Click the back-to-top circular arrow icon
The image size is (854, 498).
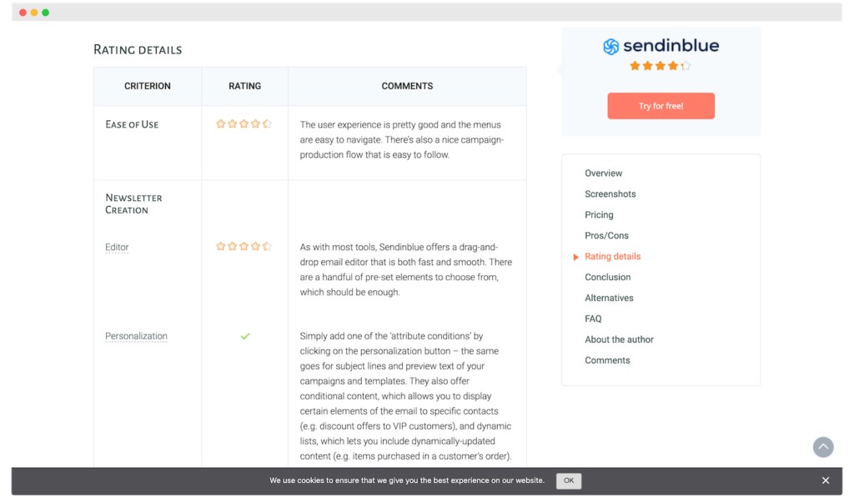tap(823, 447)
